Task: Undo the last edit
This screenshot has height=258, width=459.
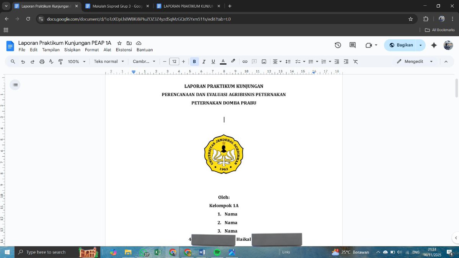Action: (23, 62)
